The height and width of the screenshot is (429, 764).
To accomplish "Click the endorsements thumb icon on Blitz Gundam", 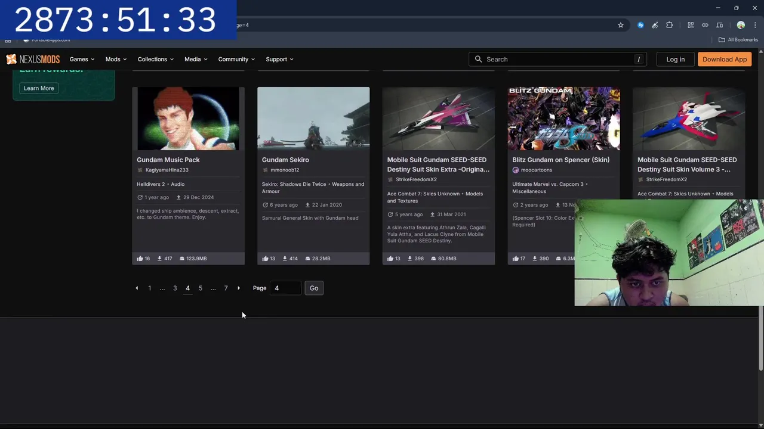I will [x=516, y=259].
